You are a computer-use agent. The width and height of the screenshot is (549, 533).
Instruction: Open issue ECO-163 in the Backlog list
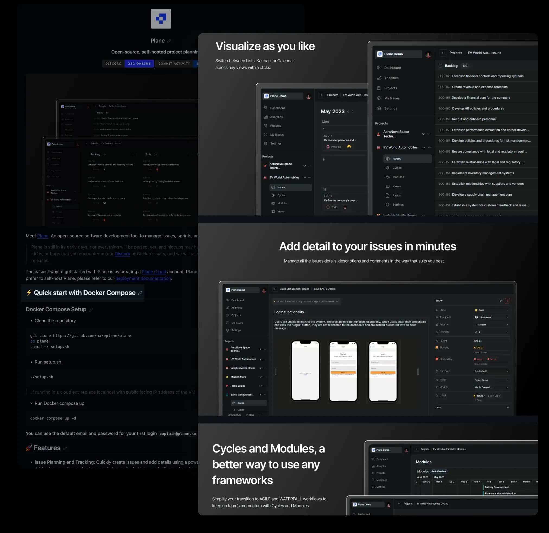point(487,76)
